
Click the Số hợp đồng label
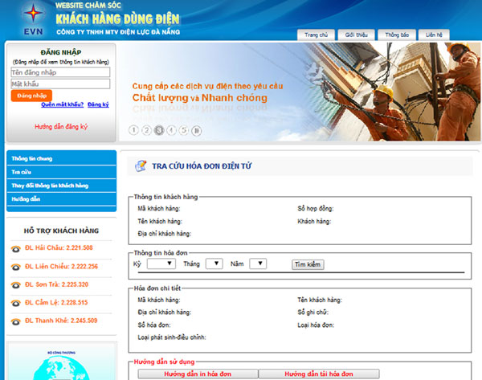point(316,209)
